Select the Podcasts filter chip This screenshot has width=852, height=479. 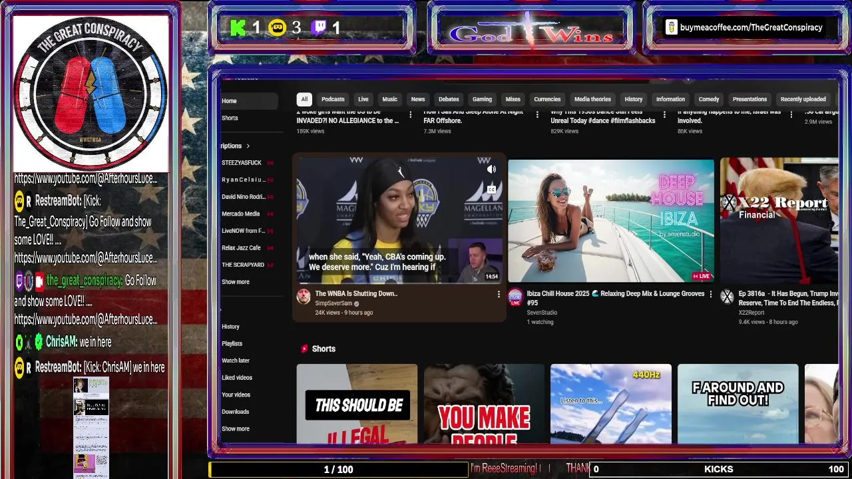pos(333,100)
